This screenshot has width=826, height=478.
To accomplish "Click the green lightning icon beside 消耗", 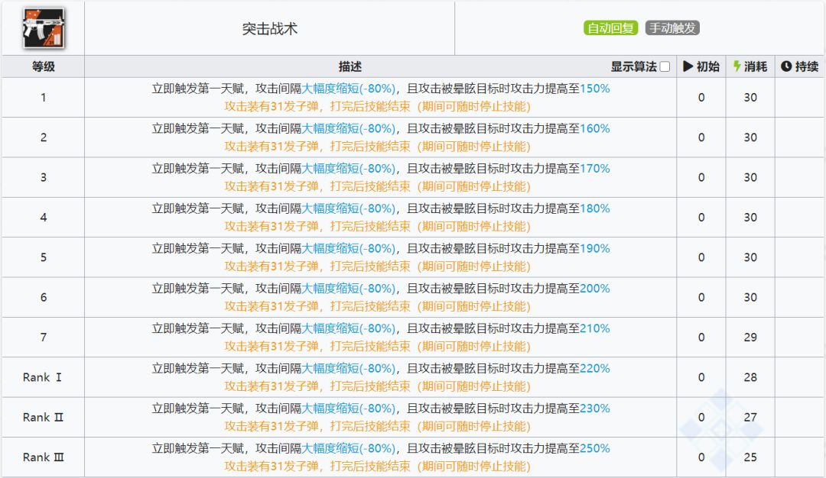I will [737, 66].
